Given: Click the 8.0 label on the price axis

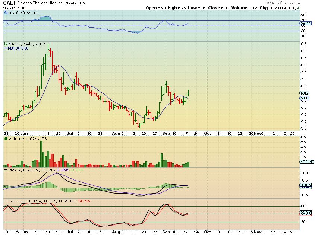Looking at the screenshot, I should click(304, 65).
